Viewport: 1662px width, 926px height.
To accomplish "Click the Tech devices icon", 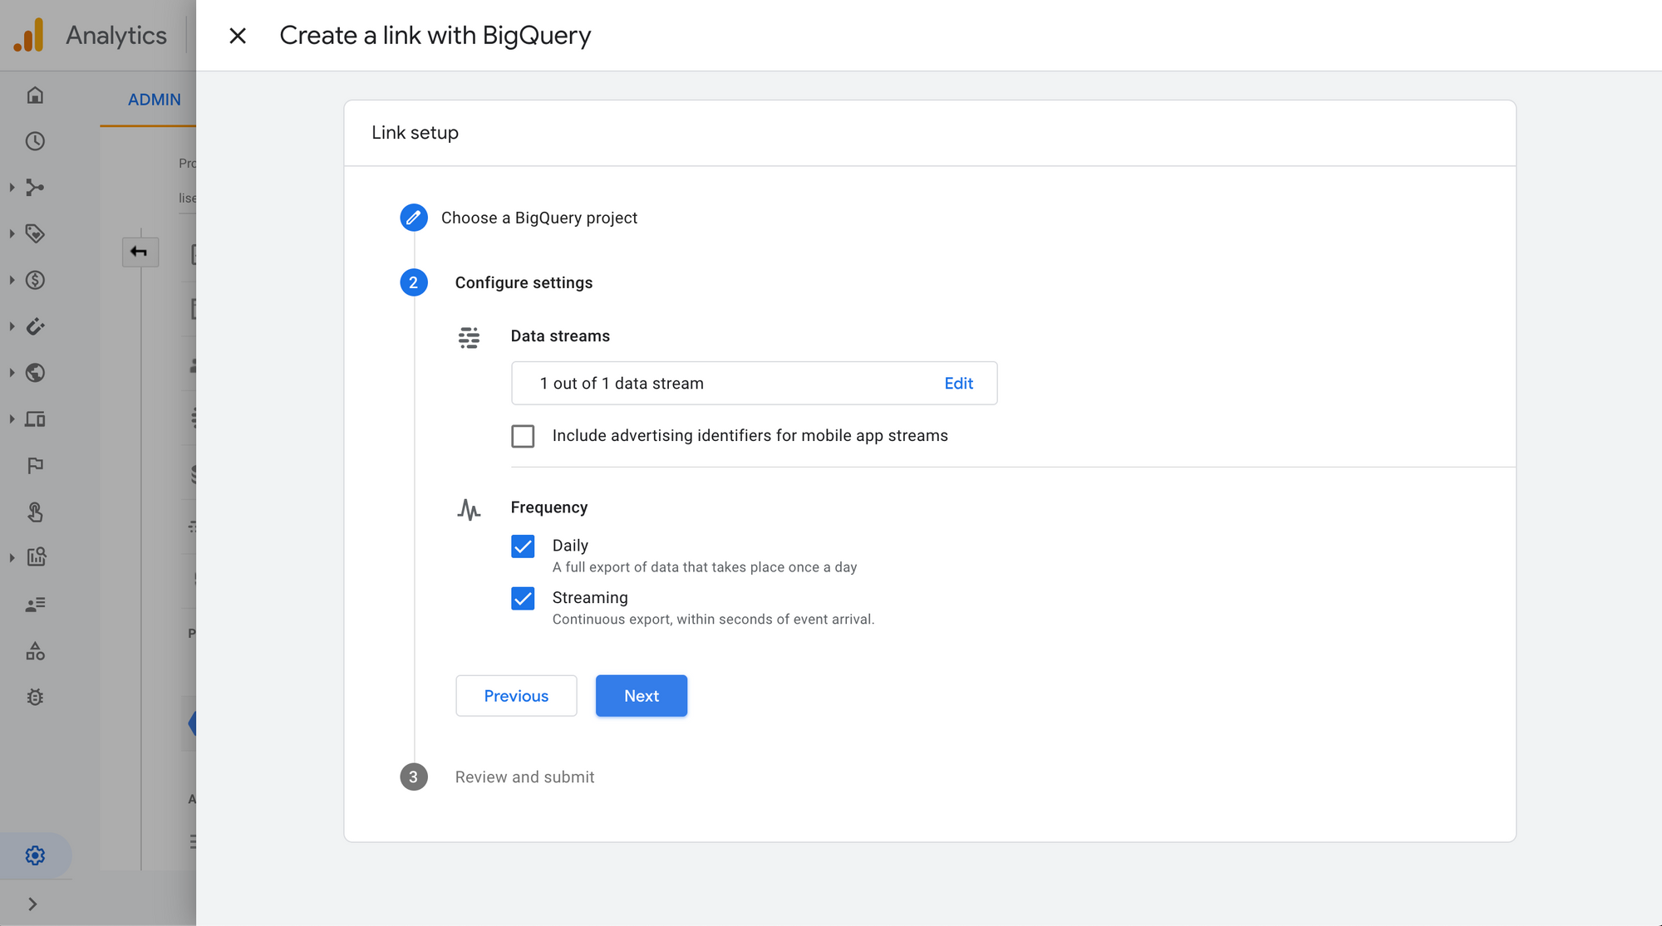I will pos(35,419).
